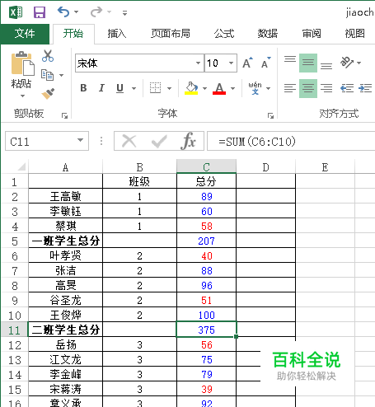The width and height of the screenshot is (375, 407).
Task: Expand the font size dropdown
Action: (232, 63)
